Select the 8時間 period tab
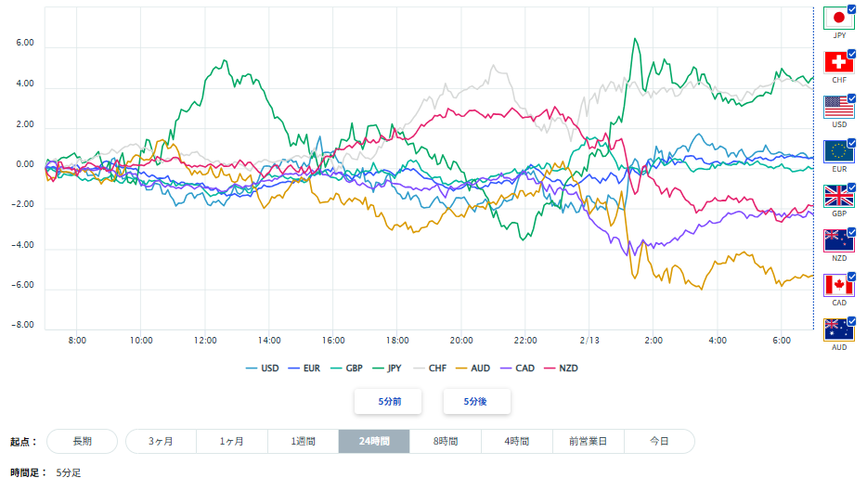The height and width of the screenshot is (491, 867). 446,441
